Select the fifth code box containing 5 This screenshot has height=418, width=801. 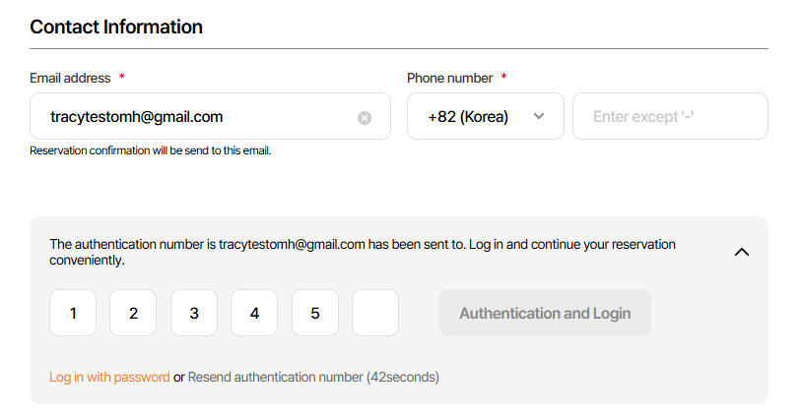coord(315,314)
